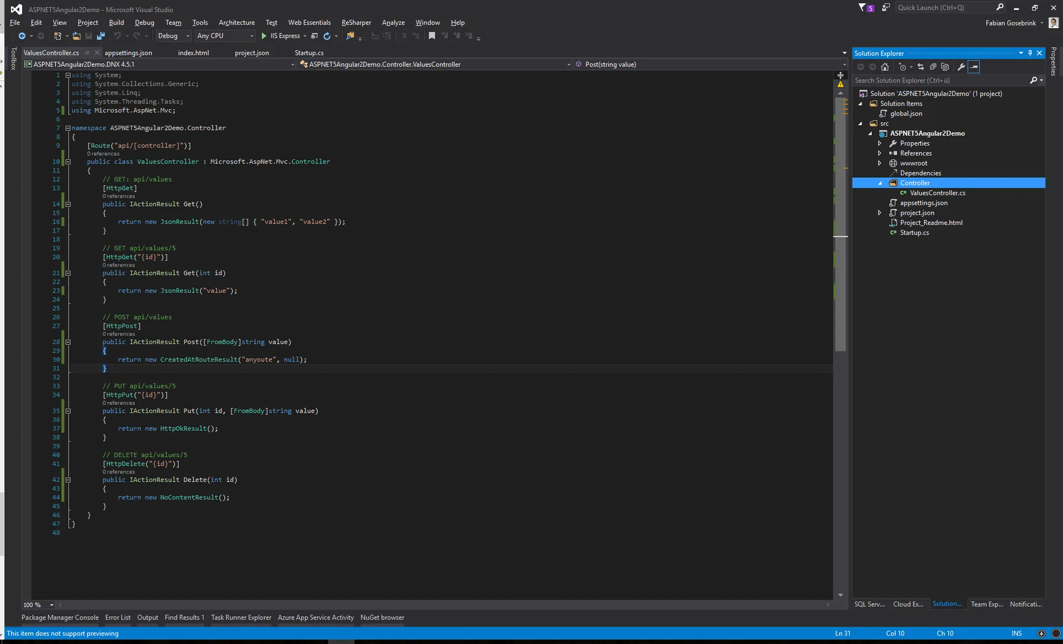Click the editor horizontal scrollbar track

443,605
